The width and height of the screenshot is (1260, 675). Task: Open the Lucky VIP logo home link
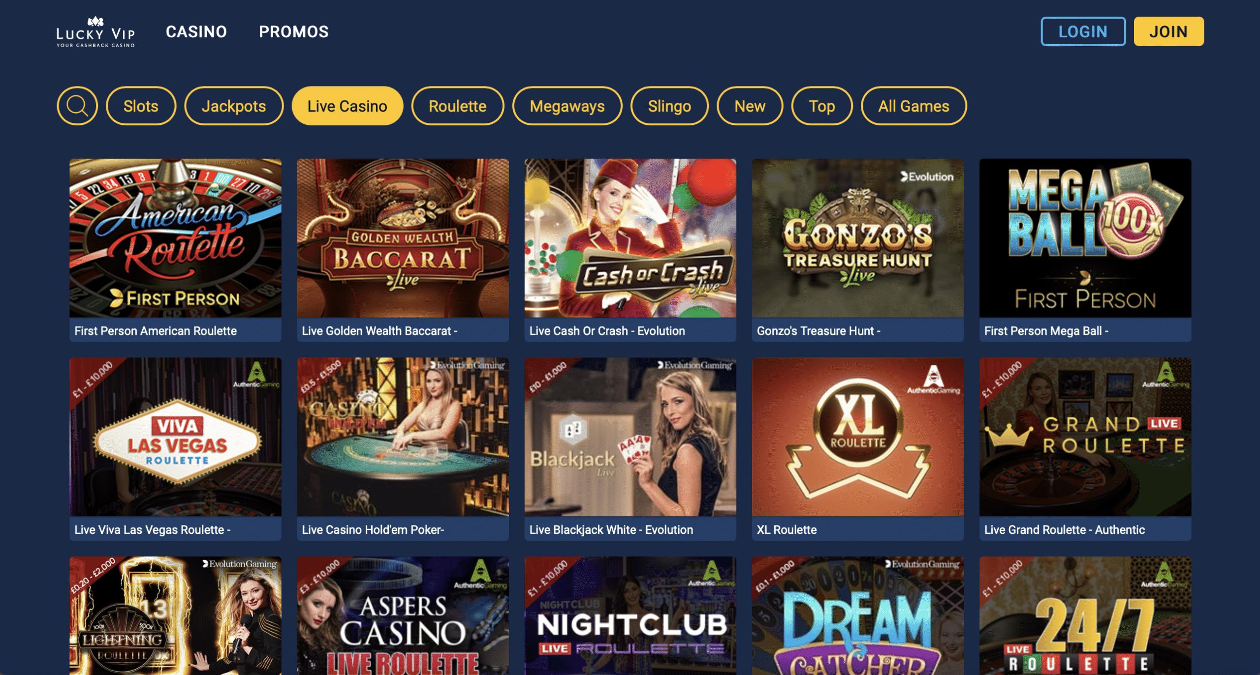click(x=95, y=32)
